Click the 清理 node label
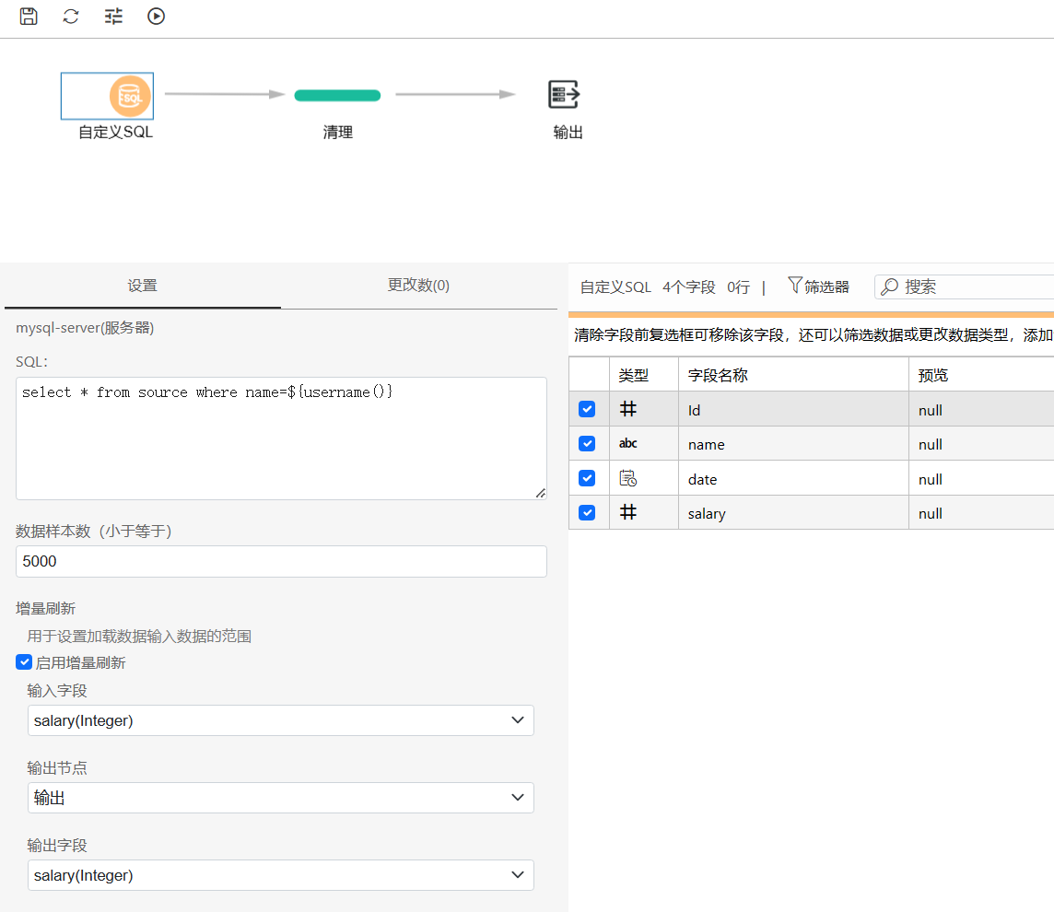 [x=337, y=132]
